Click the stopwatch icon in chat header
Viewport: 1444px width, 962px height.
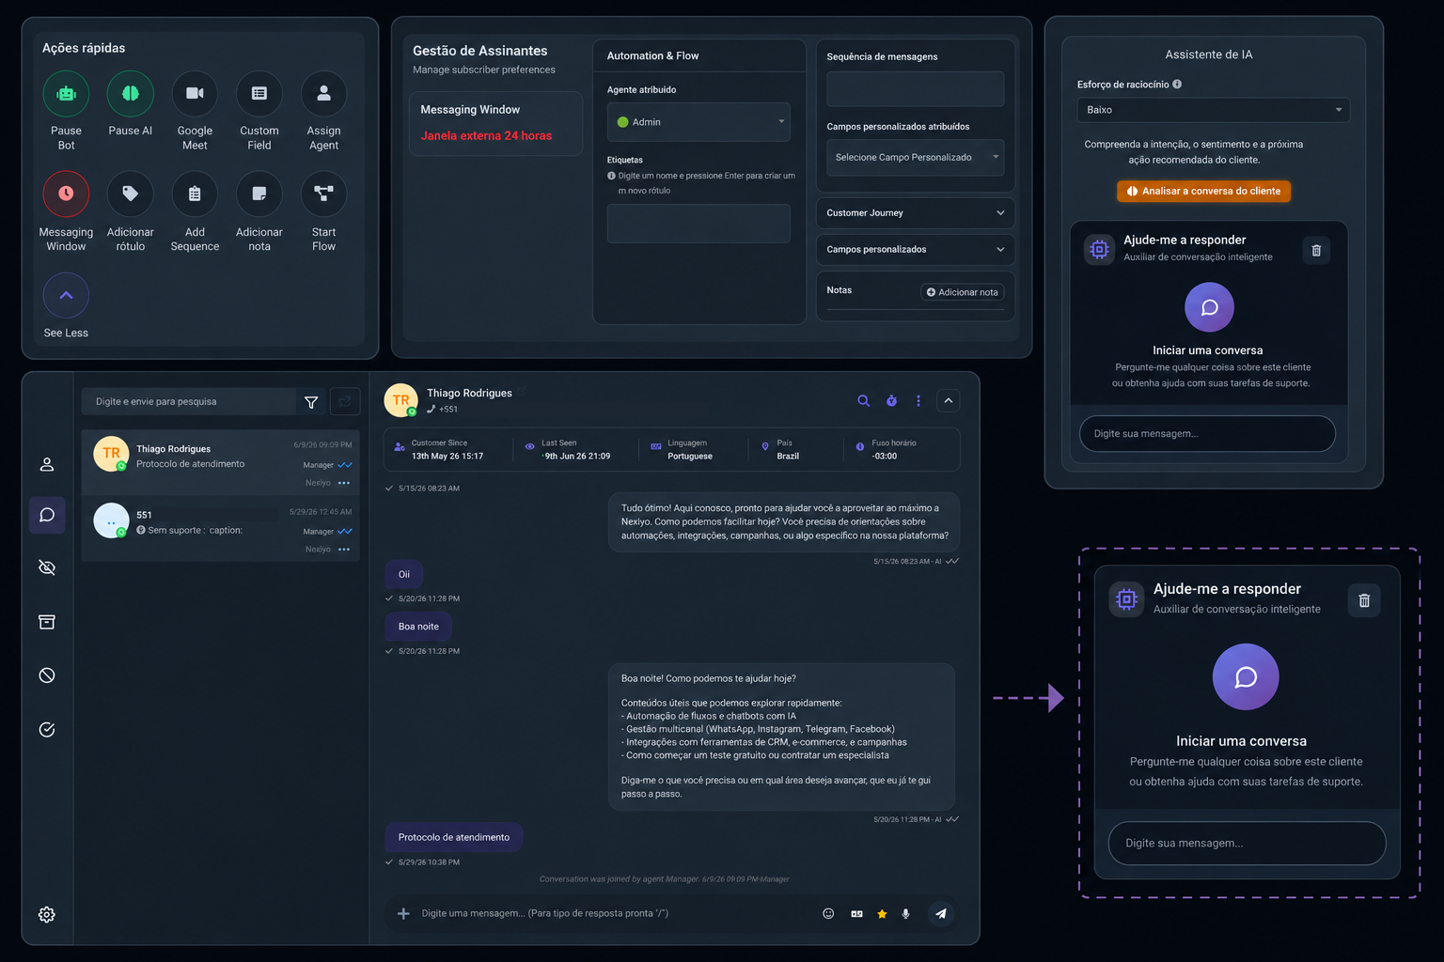[x=891, y=401]
